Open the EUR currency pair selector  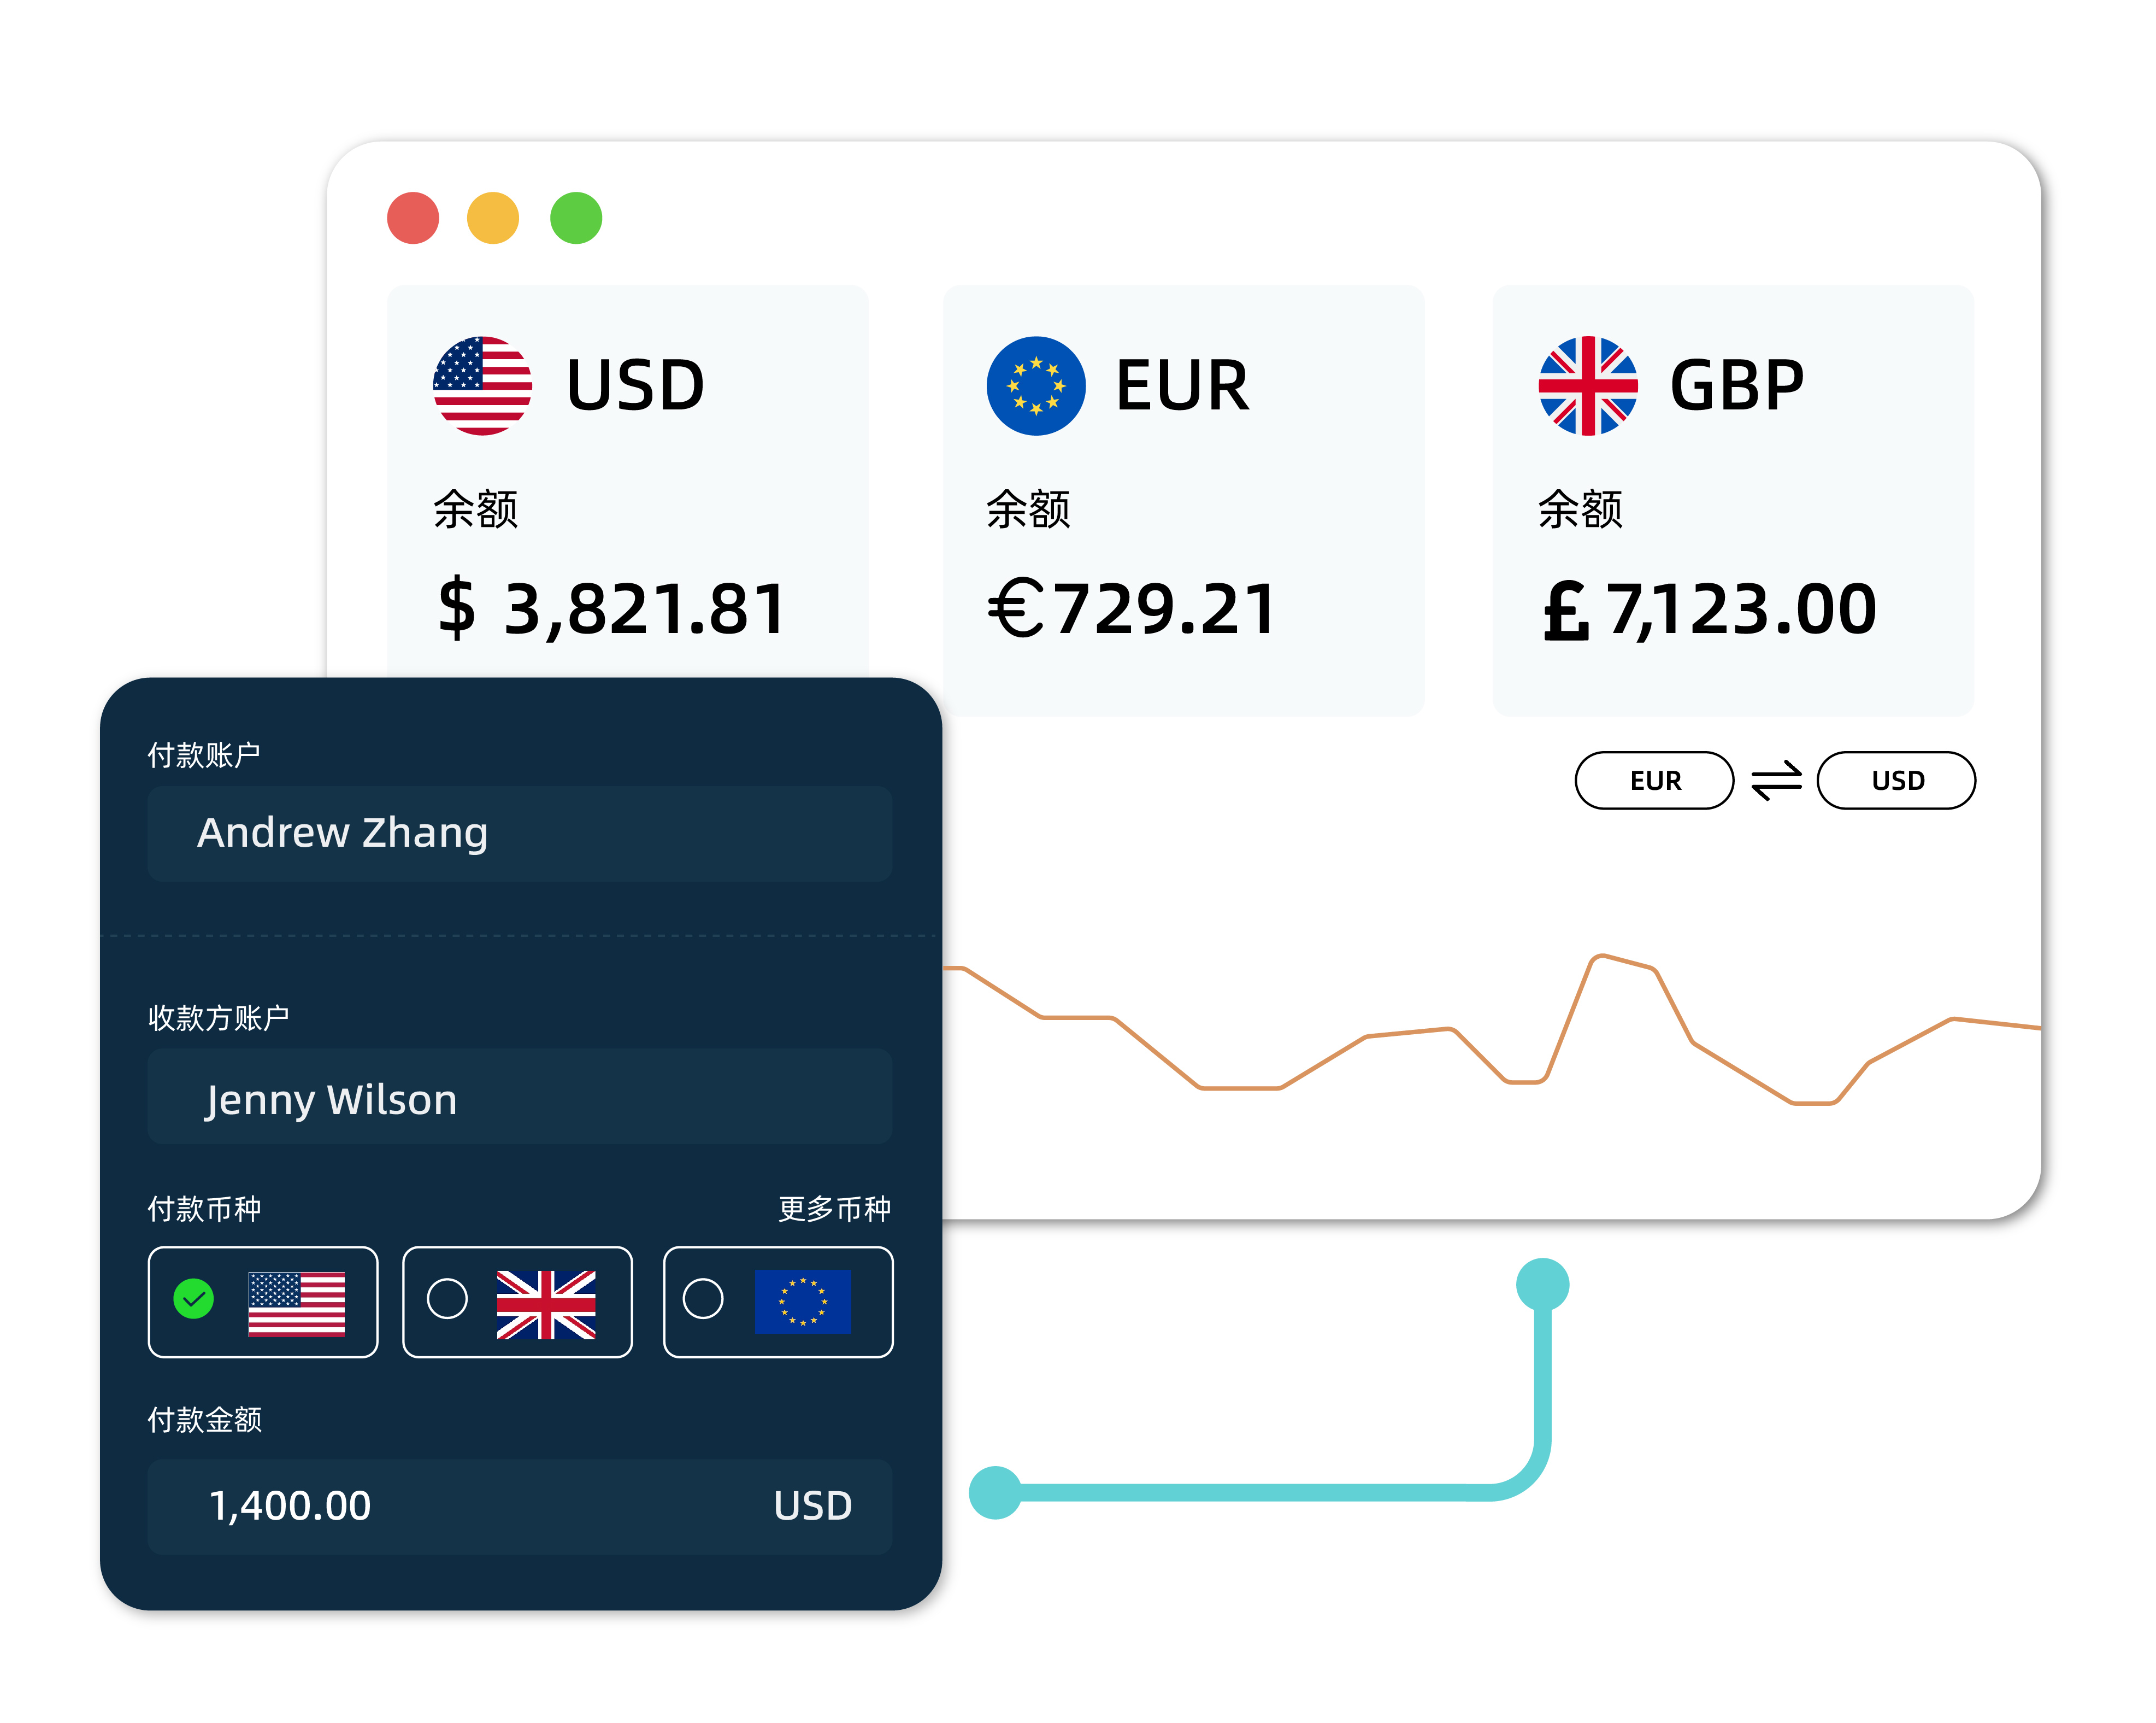click(x=1654, y=781)
